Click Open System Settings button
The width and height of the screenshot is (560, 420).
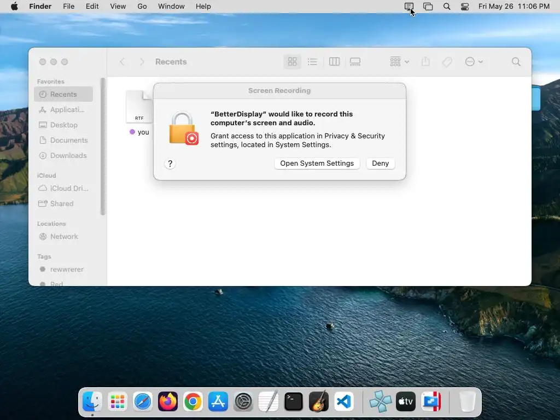[x=317, y=163]
